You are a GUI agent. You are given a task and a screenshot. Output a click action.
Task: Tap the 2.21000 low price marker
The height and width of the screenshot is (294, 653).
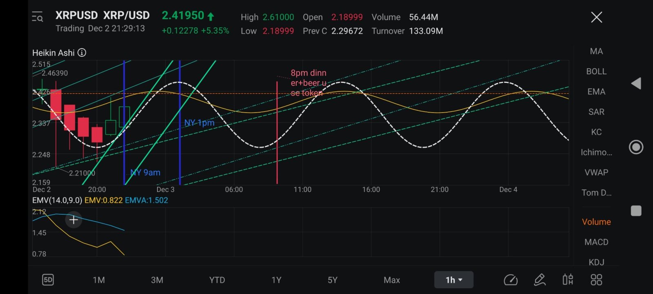82,173
